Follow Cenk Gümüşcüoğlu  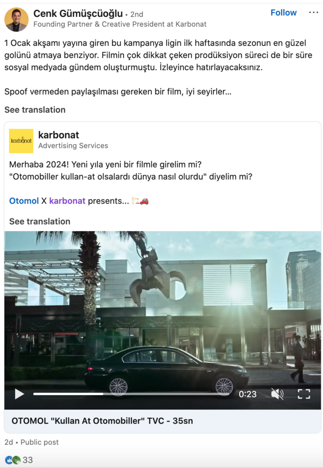283,13
